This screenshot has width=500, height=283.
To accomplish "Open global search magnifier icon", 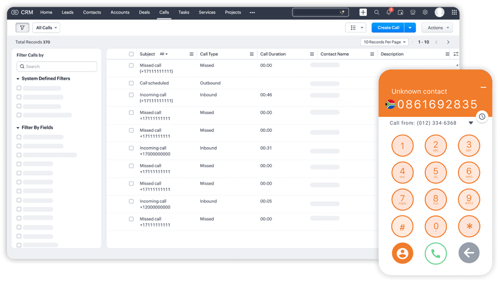I will tap(377, 12).
